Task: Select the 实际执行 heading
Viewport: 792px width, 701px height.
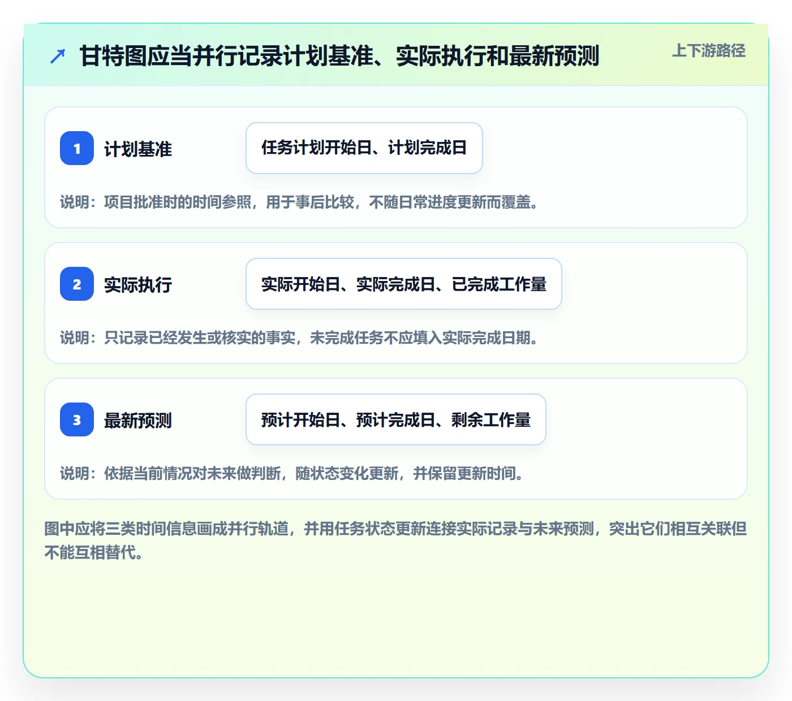Action: coord(138,285)
